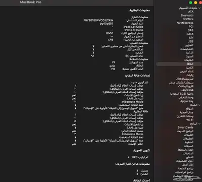Select the SAS sidebar item

pyautogui.click(x=191, y=30)
